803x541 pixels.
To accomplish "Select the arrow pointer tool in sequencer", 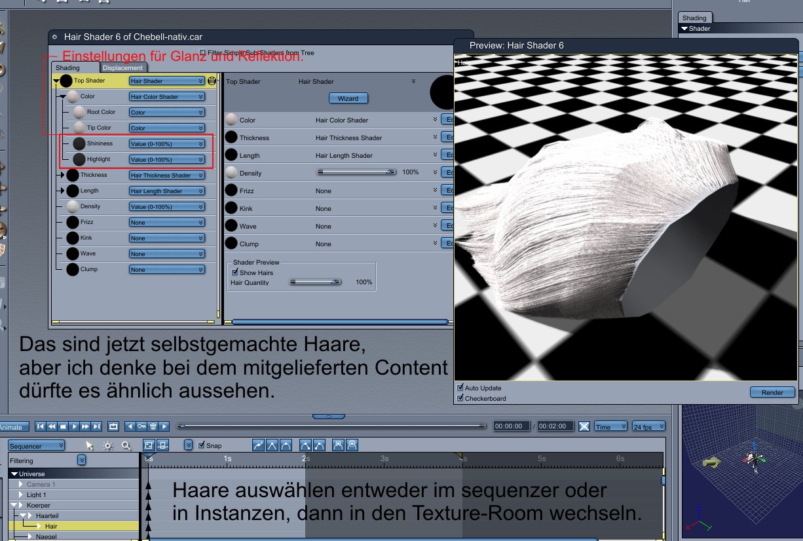I will (90, 445).
